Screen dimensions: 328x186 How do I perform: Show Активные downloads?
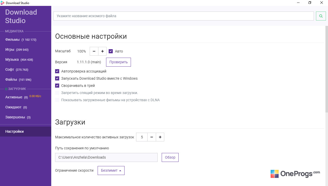pos(26,97)
